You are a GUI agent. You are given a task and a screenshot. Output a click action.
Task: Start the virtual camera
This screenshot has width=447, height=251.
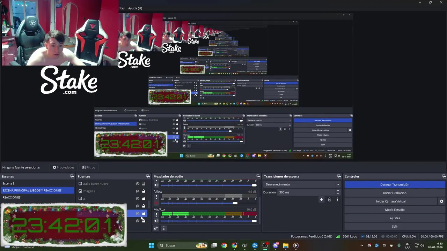click(390, 201)
